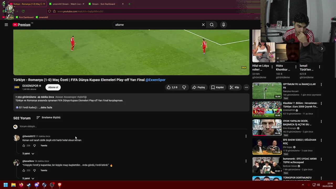This screenshot has height=189, width=336.
Task: Clear the search box with X icon
Action: (x=203, y=25)
